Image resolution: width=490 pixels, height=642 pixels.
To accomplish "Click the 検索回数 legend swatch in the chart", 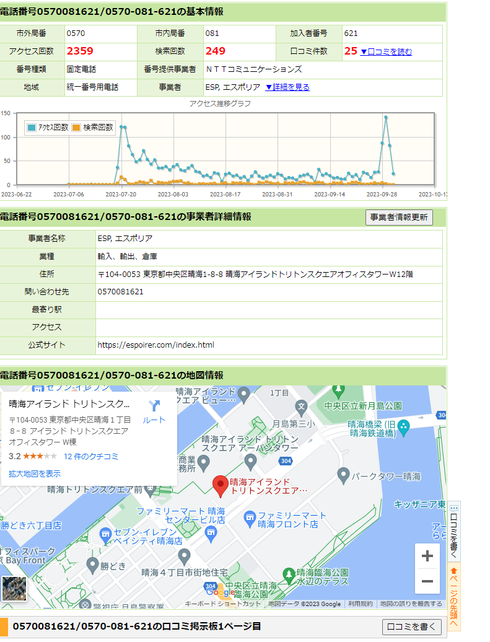I will coord(76,127).
